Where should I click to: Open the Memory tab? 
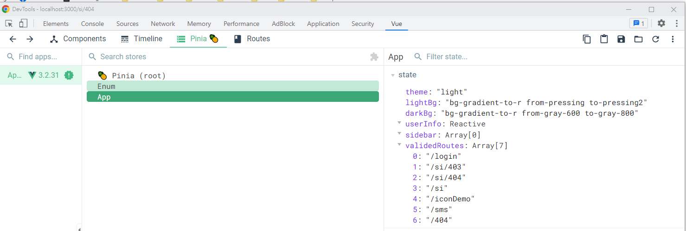tap(199, 24)
